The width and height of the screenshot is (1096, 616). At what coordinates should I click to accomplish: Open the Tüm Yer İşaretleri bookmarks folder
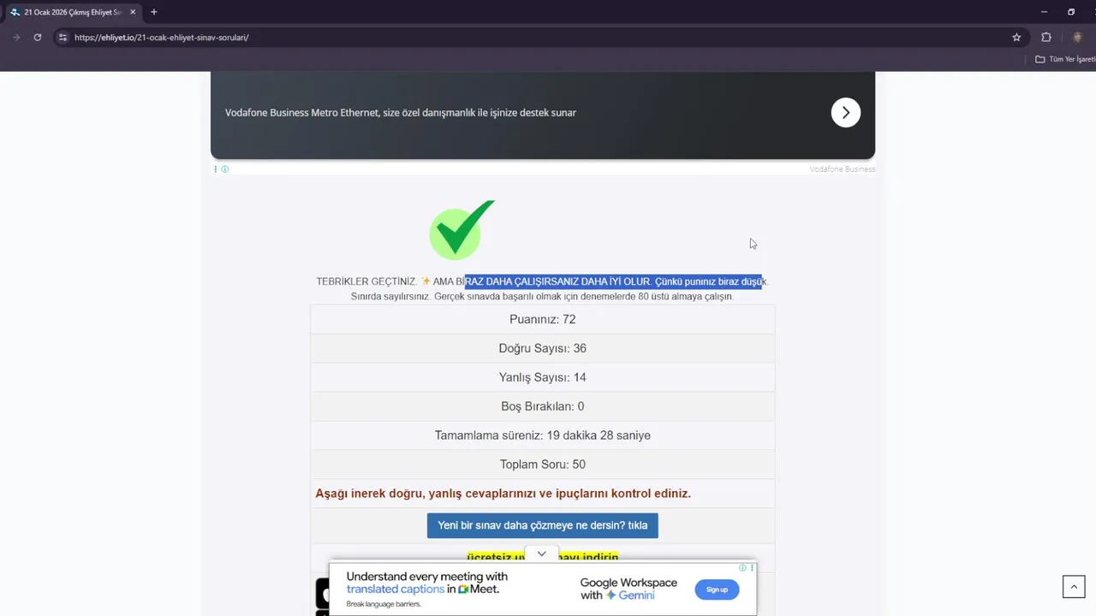click(x=1065, y=59)
